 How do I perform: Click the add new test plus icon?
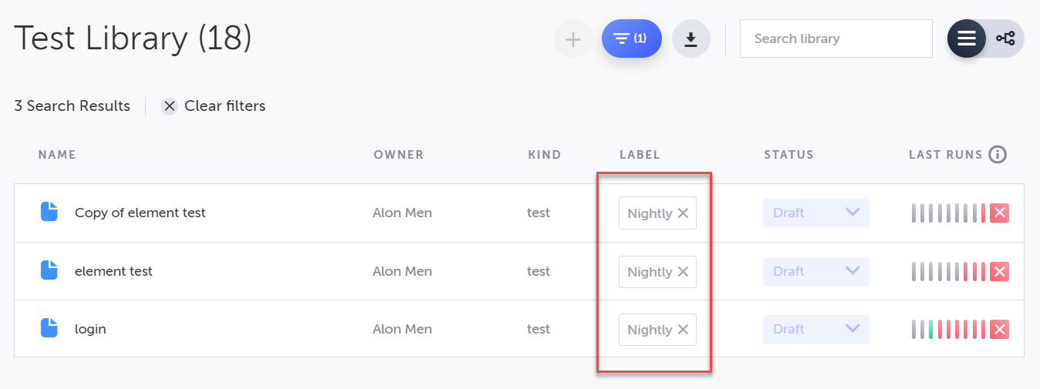[x=572, y=39]
